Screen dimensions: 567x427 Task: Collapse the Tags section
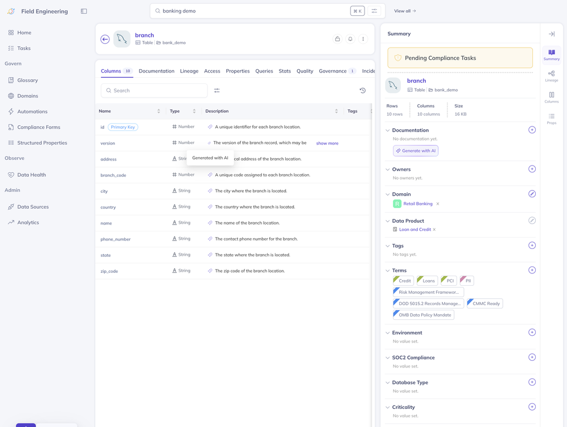tap(388, 246)
